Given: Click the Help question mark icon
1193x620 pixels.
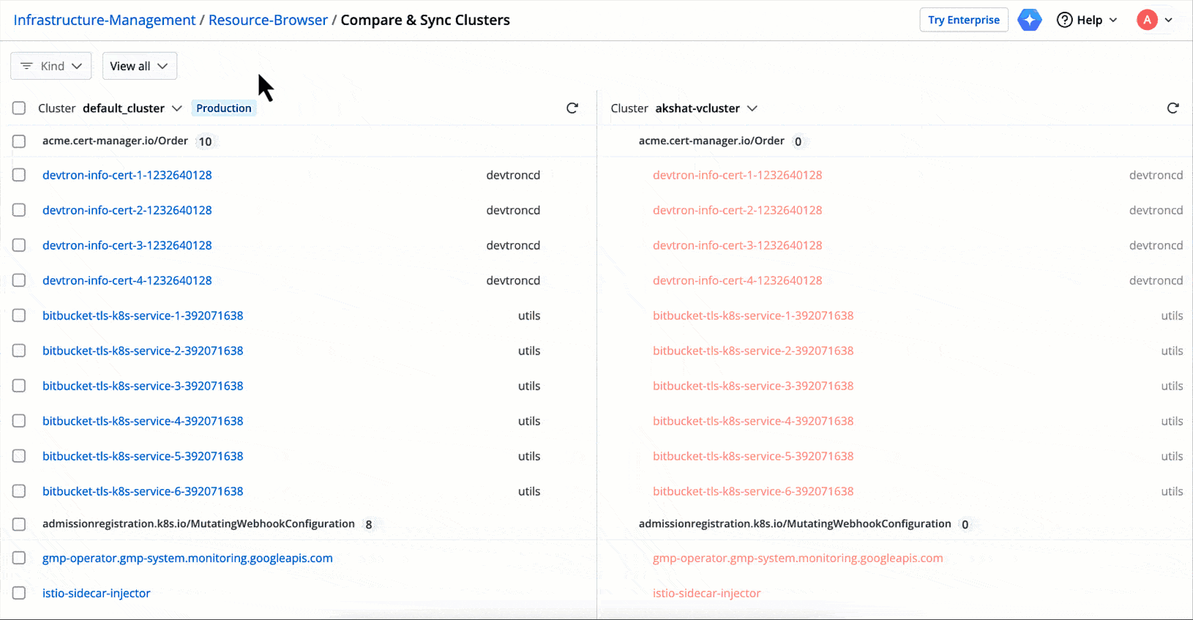Looking at the screenshot, I should point(1064,20).
